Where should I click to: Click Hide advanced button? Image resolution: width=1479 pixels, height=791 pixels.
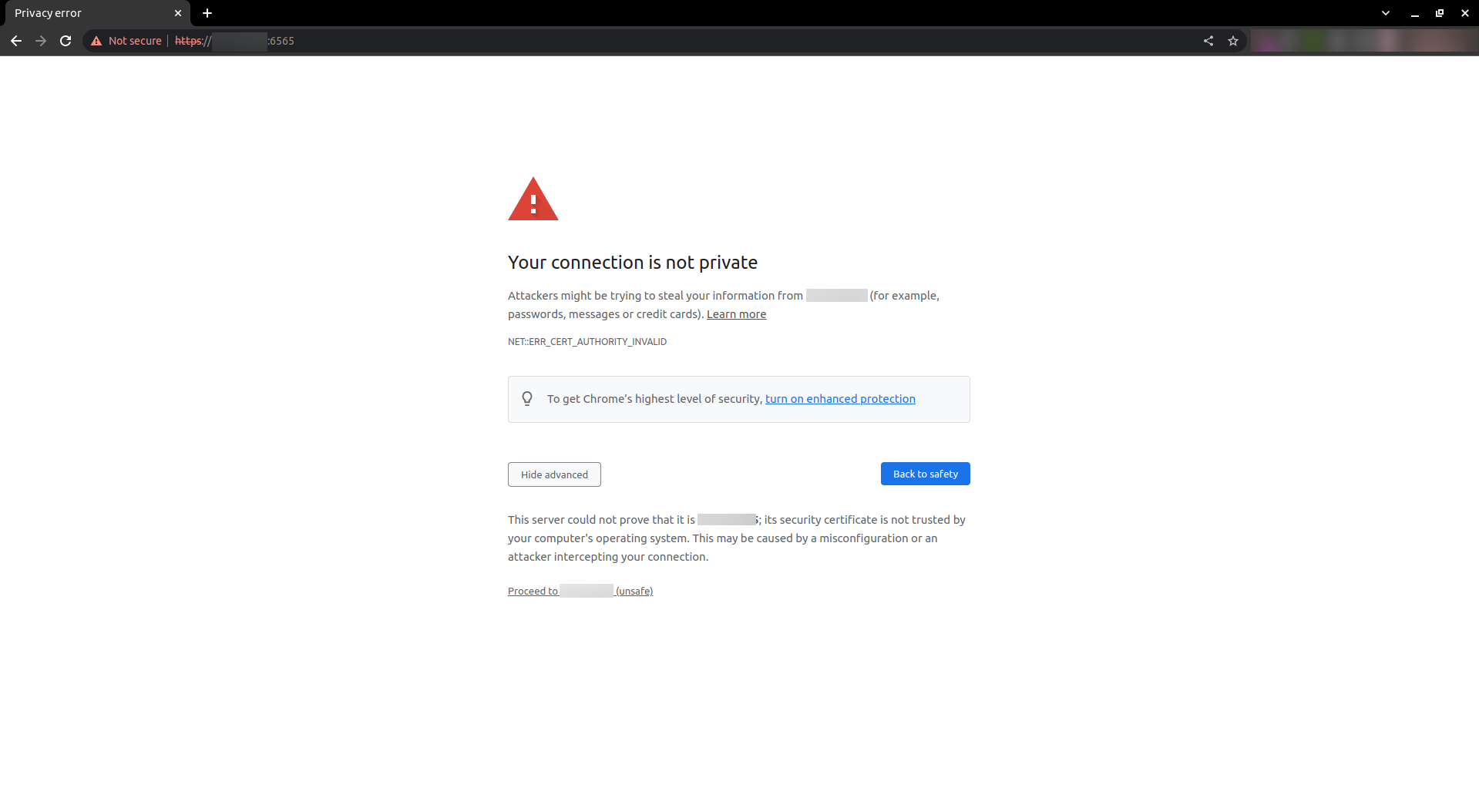[554, 474]
